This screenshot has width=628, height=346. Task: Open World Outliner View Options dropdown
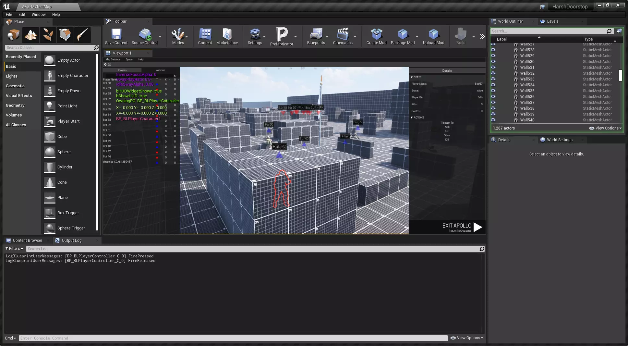click(605, 128)
